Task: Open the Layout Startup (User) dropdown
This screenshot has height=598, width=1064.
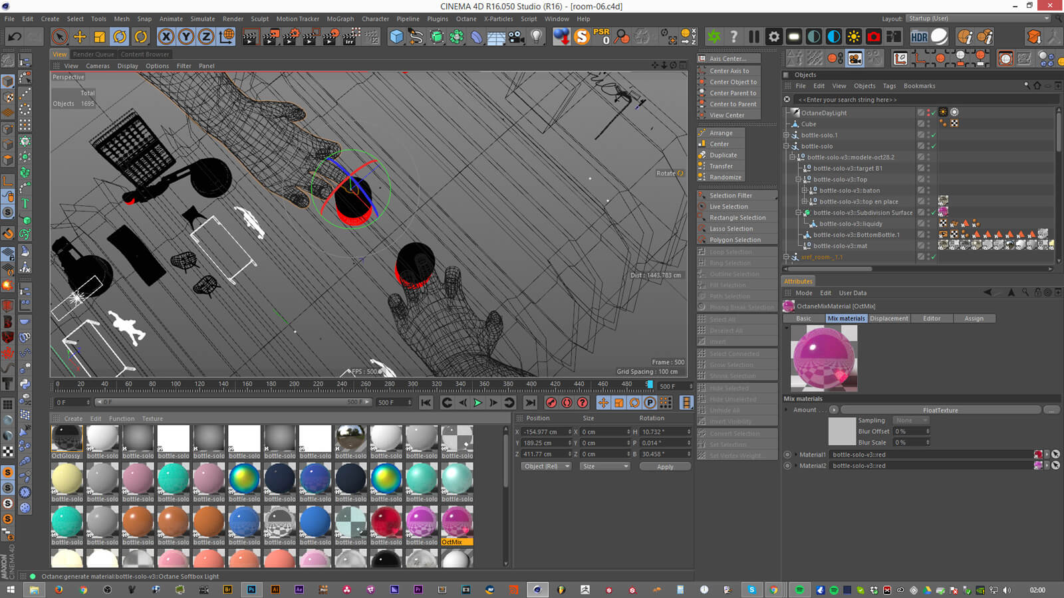Action: 978,19
